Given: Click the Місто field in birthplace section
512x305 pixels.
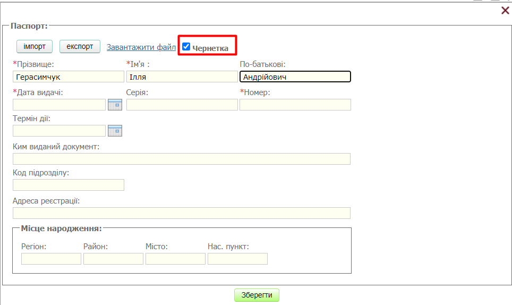Looking at the screenshot, I should (x=175, y=259).
